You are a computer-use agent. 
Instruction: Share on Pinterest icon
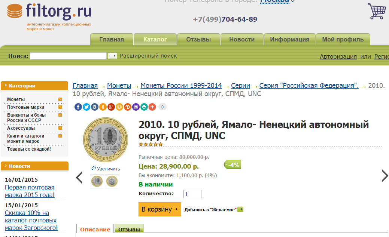[128, 107]
